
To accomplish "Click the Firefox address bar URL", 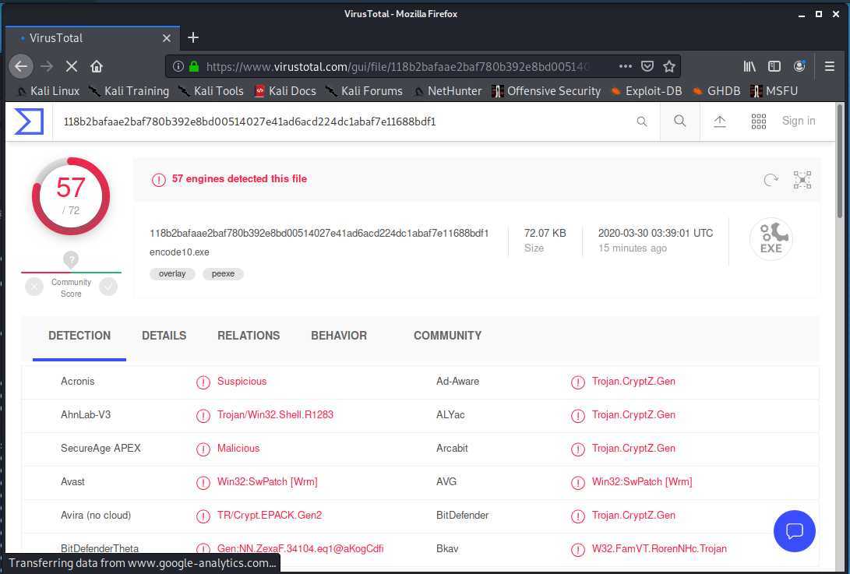I will click(x=397, y=67).
